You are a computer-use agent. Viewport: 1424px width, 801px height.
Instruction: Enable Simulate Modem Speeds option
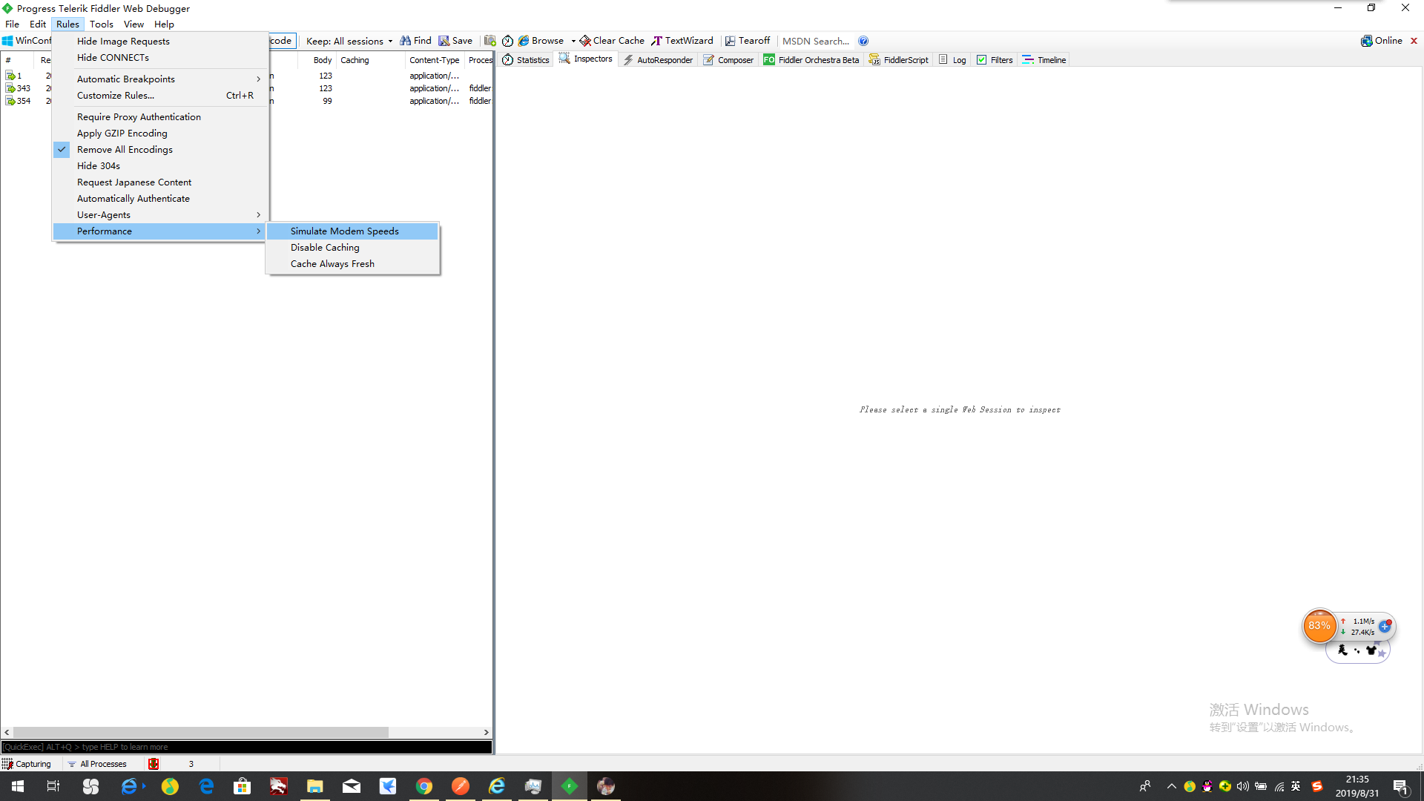coord(345,231)
